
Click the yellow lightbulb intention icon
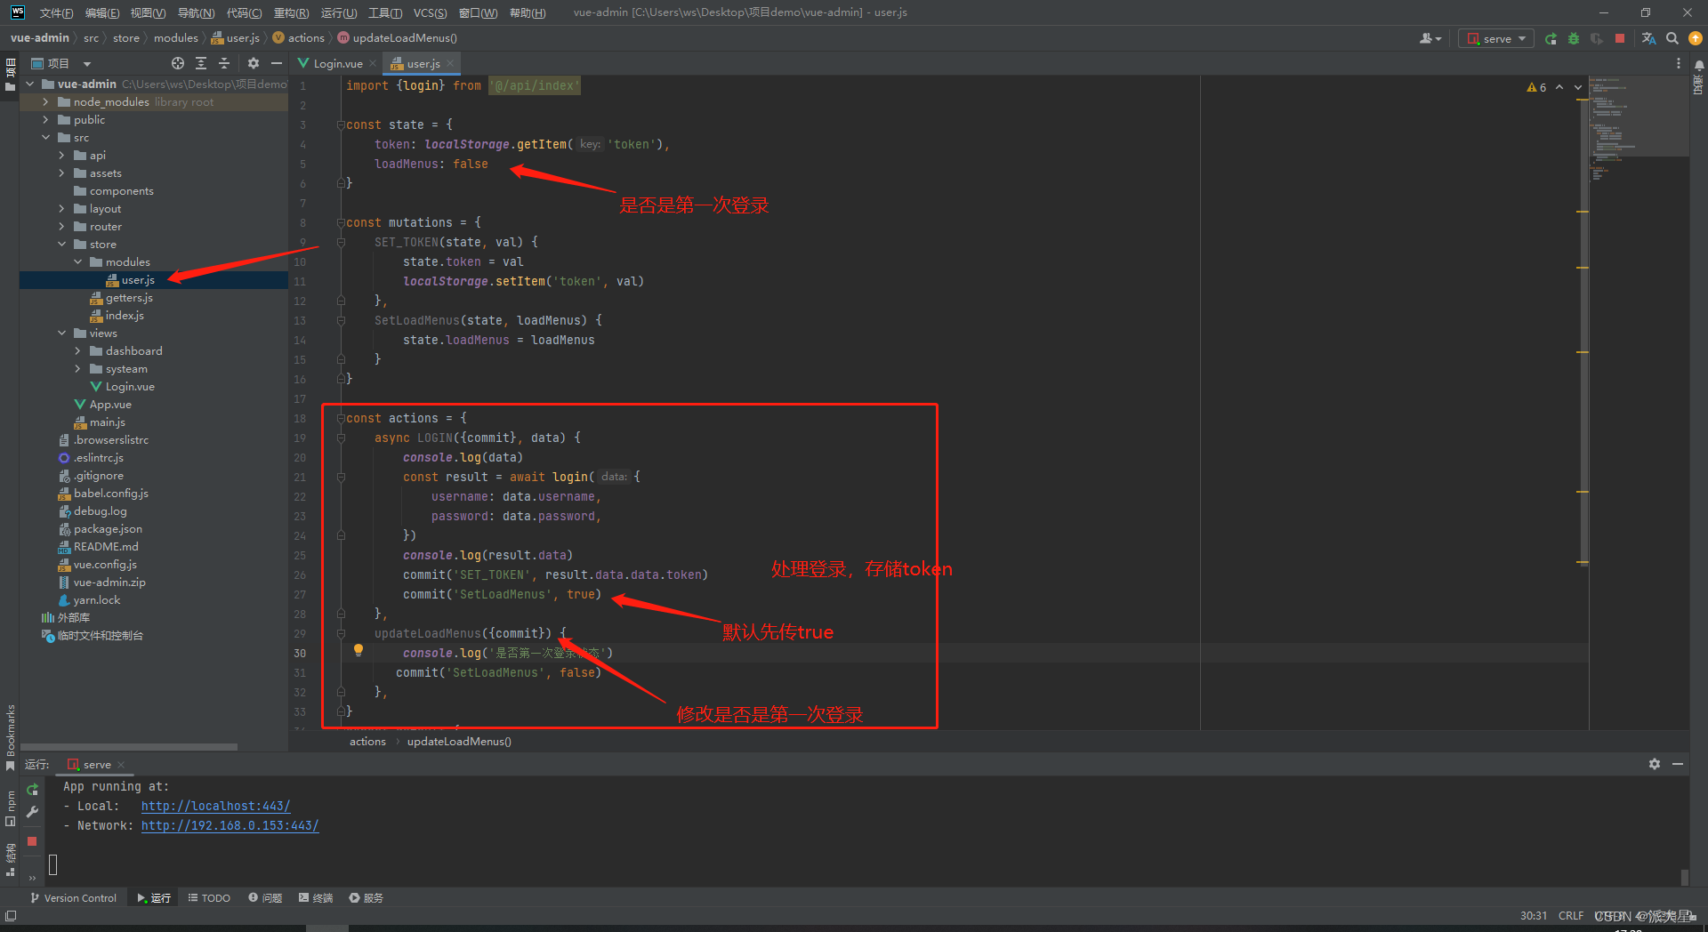(359, 650)
